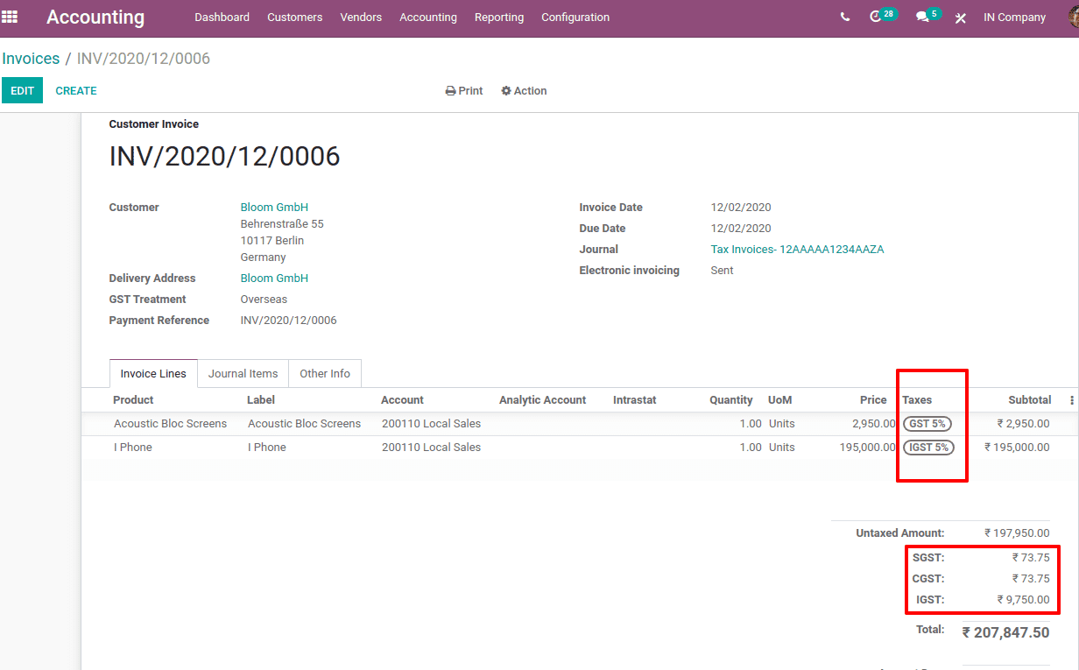Image resolution: width=1079 pixels, height=670 pixels.
Task: Click the Total ₹ 207,847.50 amount
Action: click(x=1005, y=632)
